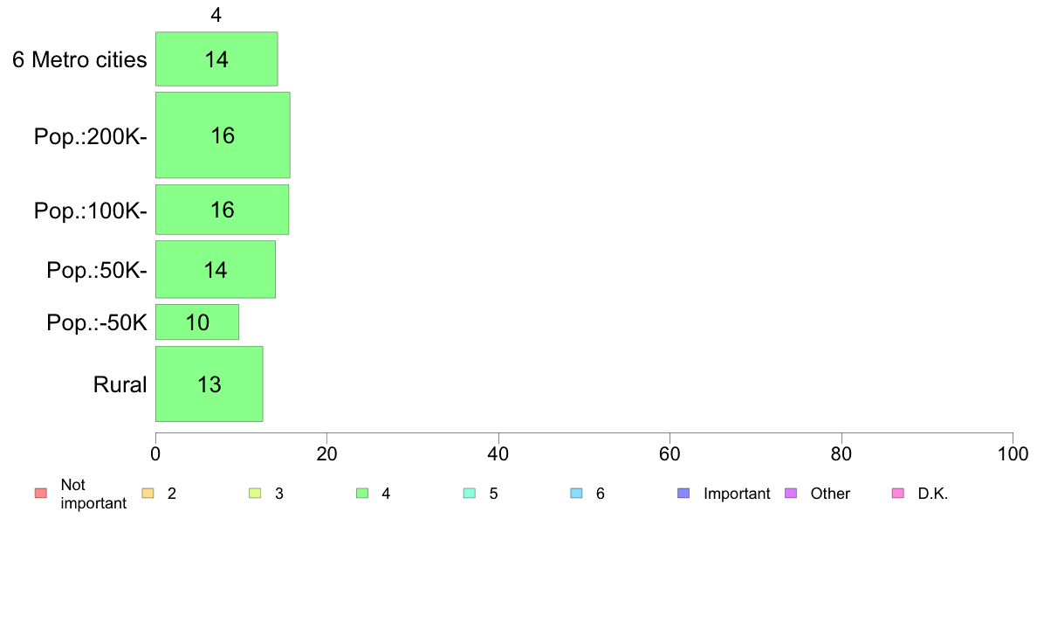Click the pink 'D.K.' legend swatch

(x=898, y=494)
